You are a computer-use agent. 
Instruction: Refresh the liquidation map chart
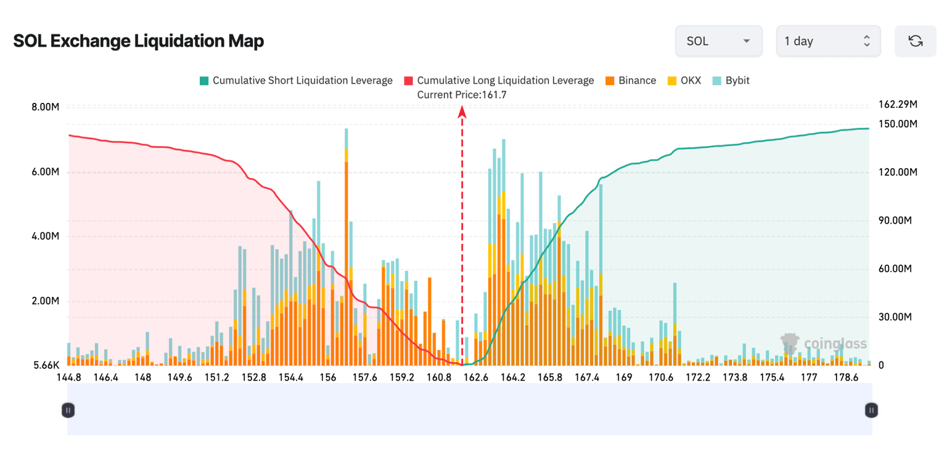point(916,41)
